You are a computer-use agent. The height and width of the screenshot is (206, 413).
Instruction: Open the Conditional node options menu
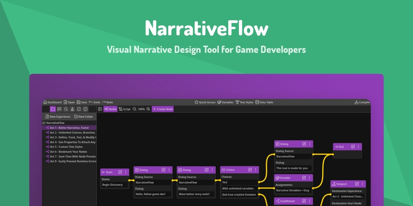[309, 201]
